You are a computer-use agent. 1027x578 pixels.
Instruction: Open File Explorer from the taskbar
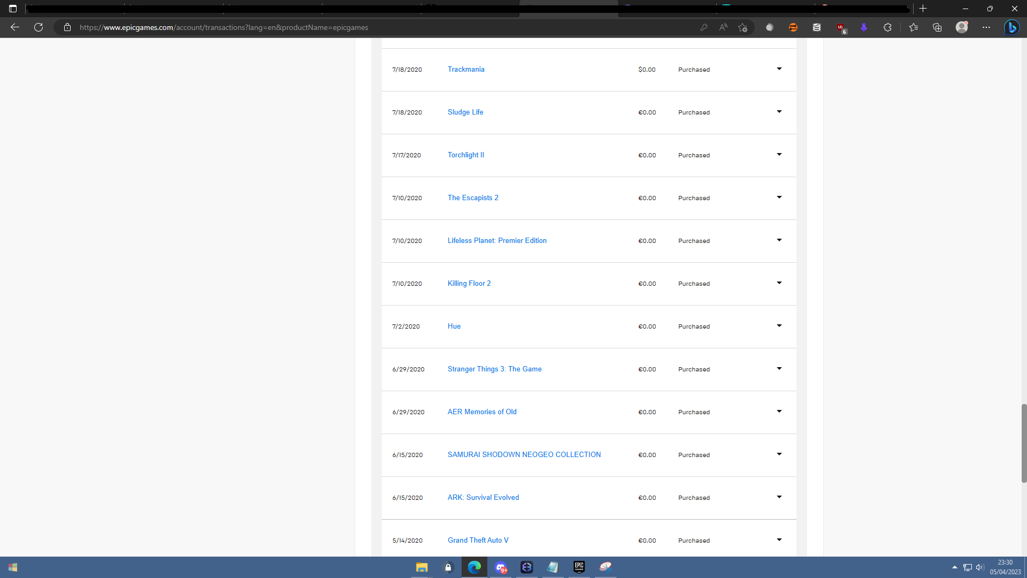pos(422,567)
